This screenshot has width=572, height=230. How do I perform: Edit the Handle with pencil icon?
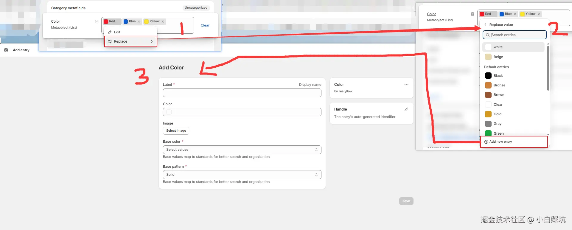[x=406, y=110]
